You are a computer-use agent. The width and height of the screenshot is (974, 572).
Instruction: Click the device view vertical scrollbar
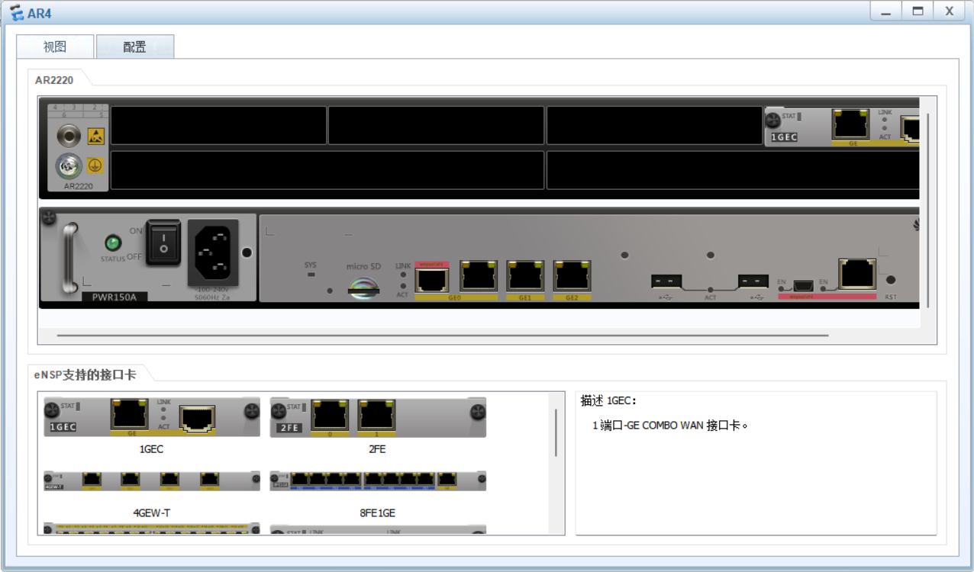click(x=928, y=210)
